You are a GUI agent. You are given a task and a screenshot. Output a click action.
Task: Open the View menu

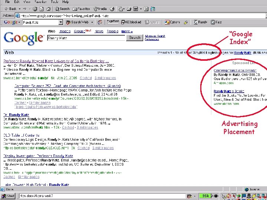coord(27,2)
